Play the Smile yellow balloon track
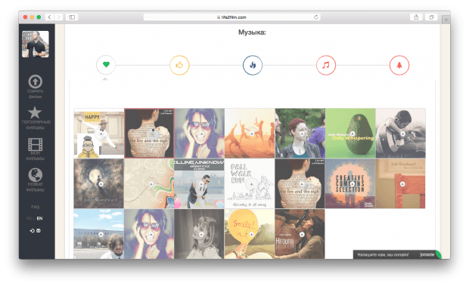Screen dimensions: 469x286 [252, 234]
